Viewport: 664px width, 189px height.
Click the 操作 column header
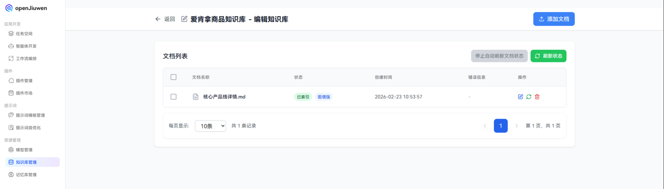coord(522,77)
